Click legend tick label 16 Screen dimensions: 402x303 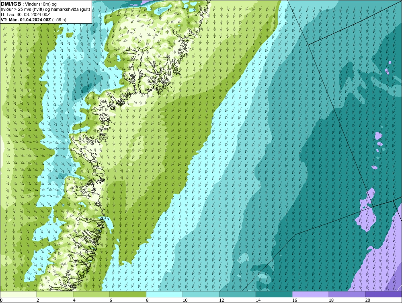pos(295,300)
